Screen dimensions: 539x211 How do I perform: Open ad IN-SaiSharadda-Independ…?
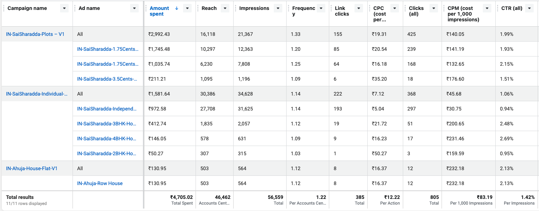pyautogui.click(x=107, y=109)
